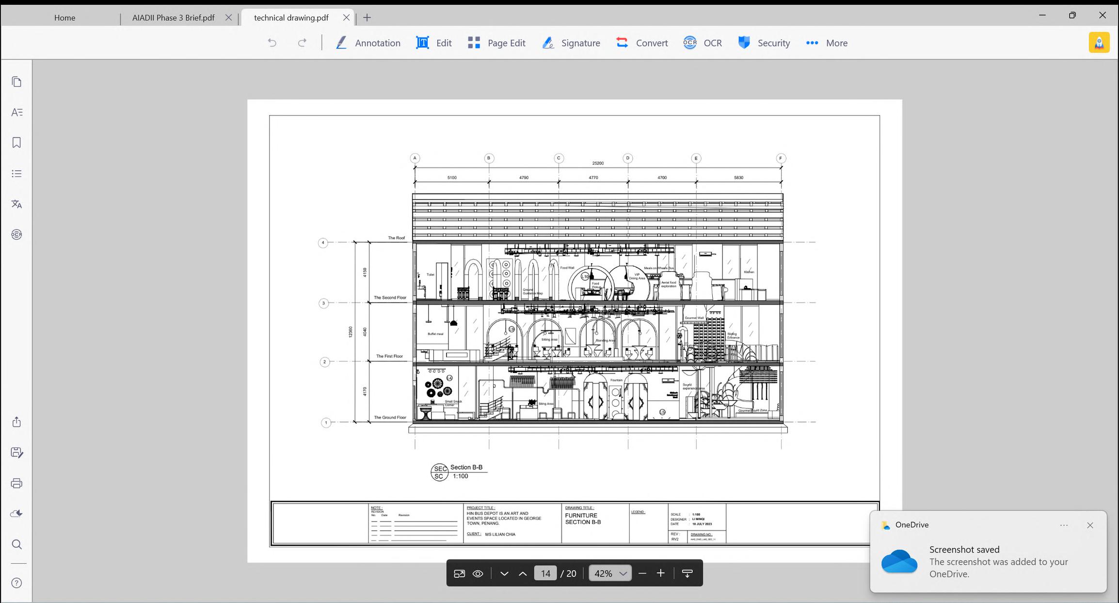Open the page thumbnails sidebar icon
Image resolution: width=1119 pixels, height=603 pixels.
point(16,81)
